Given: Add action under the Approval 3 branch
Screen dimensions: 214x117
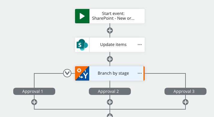Looking at the screenshot, I should click(185, 102).
